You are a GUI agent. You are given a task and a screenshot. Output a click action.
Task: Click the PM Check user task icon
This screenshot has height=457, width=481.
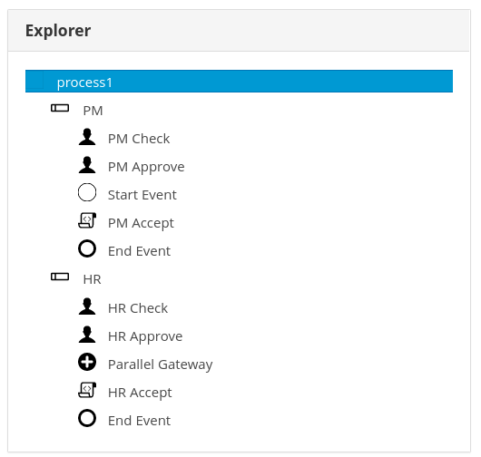pyautogui.click(x=87, y=137)
